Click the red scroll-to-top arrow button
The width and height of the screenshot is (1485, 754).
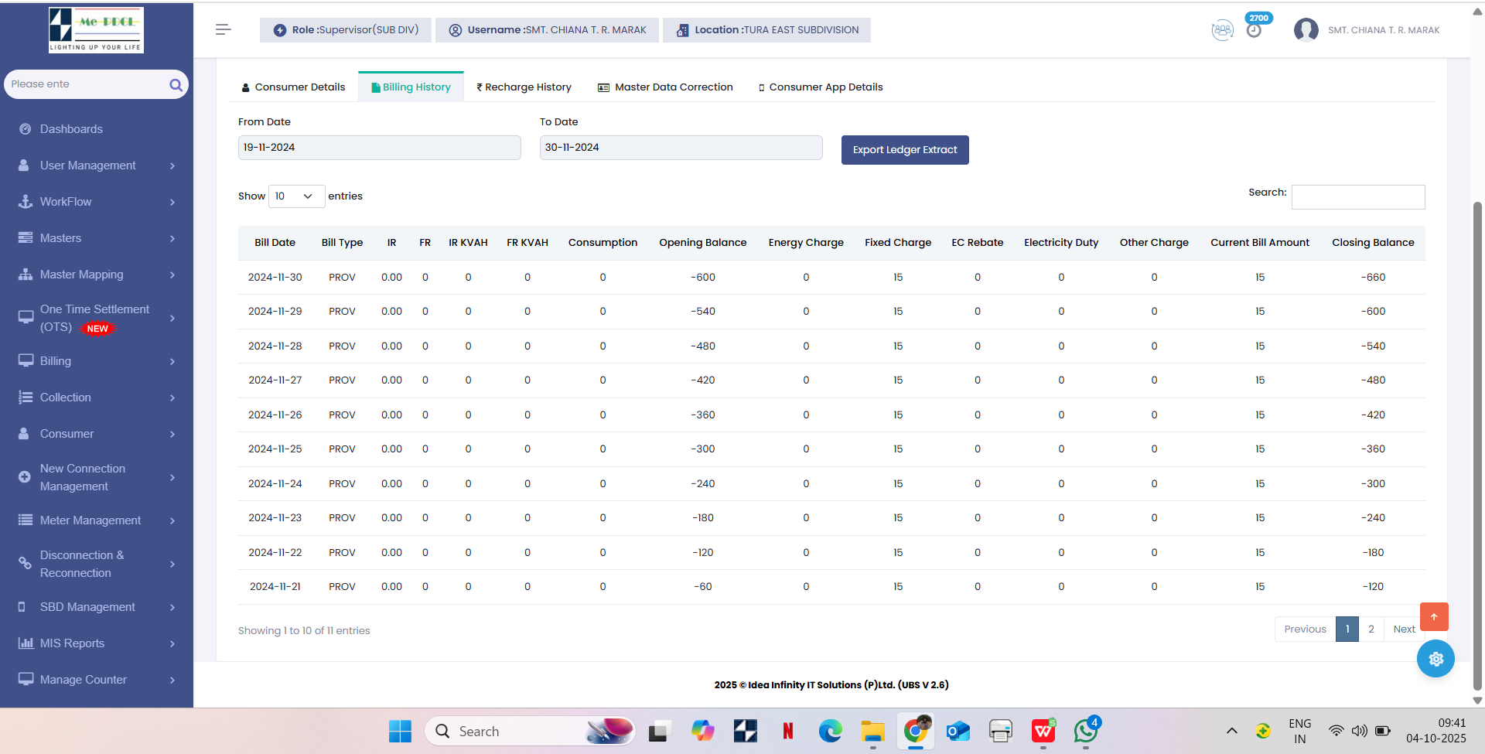[x=1434, y=616]
